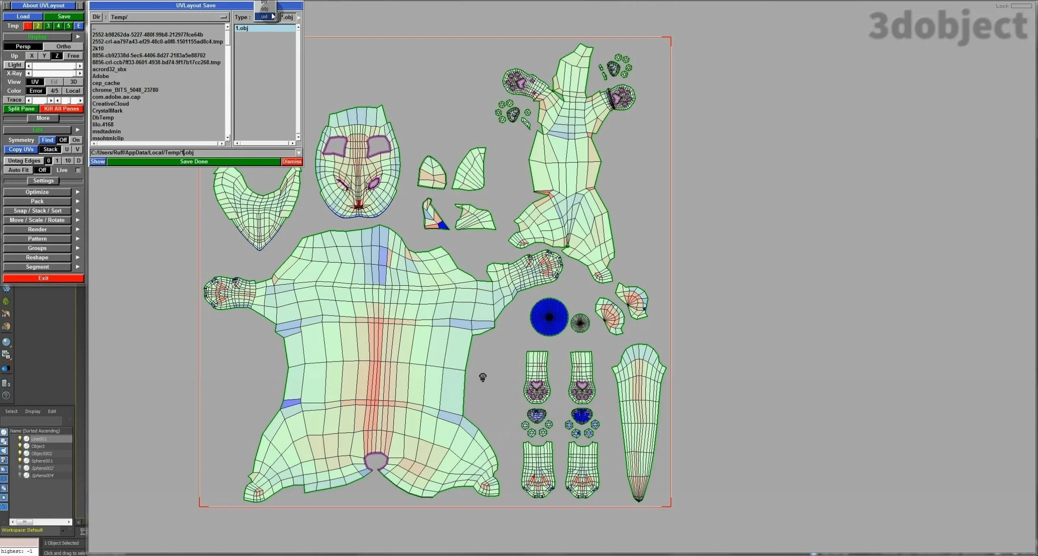
Task: Open the Display menu in scene explorer
Action: (32, 411)
